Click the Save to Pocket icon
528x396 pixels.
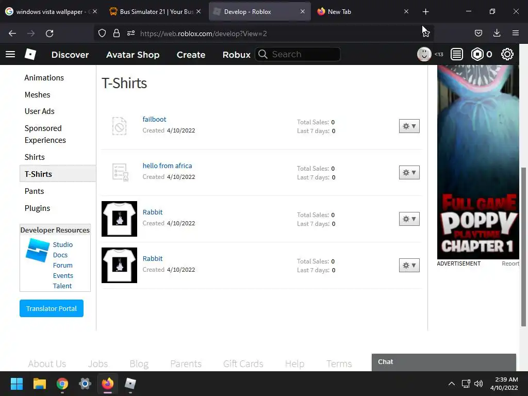478,34
